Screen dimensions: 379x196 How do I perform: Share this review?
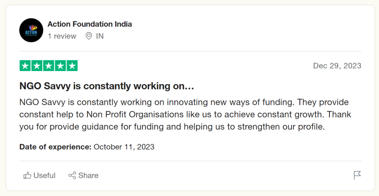tap(83, 175)
